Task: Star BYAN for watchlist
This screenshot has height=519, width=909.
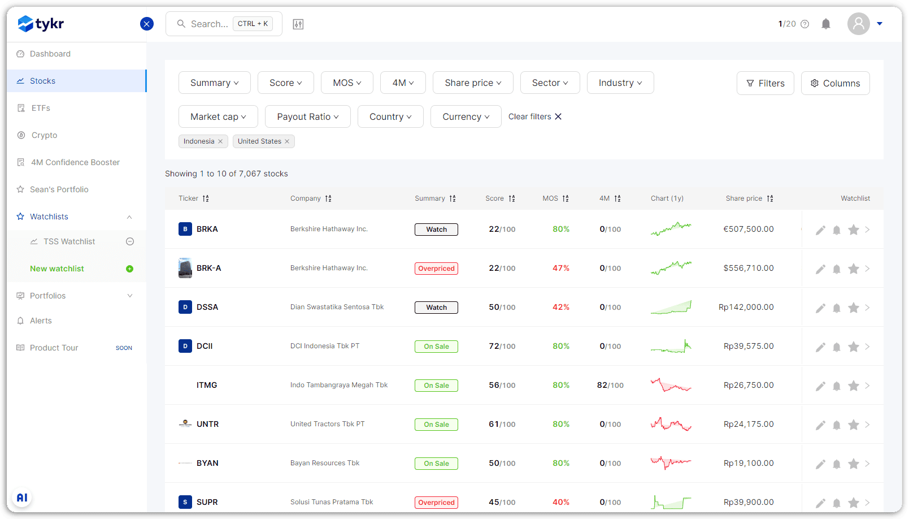Action: click(x=854, y=464)
